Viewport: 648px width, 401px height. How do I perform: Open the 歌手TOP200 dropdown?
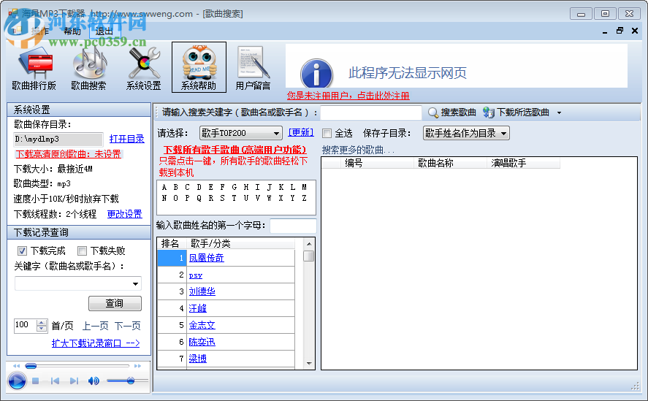[241, 133]
